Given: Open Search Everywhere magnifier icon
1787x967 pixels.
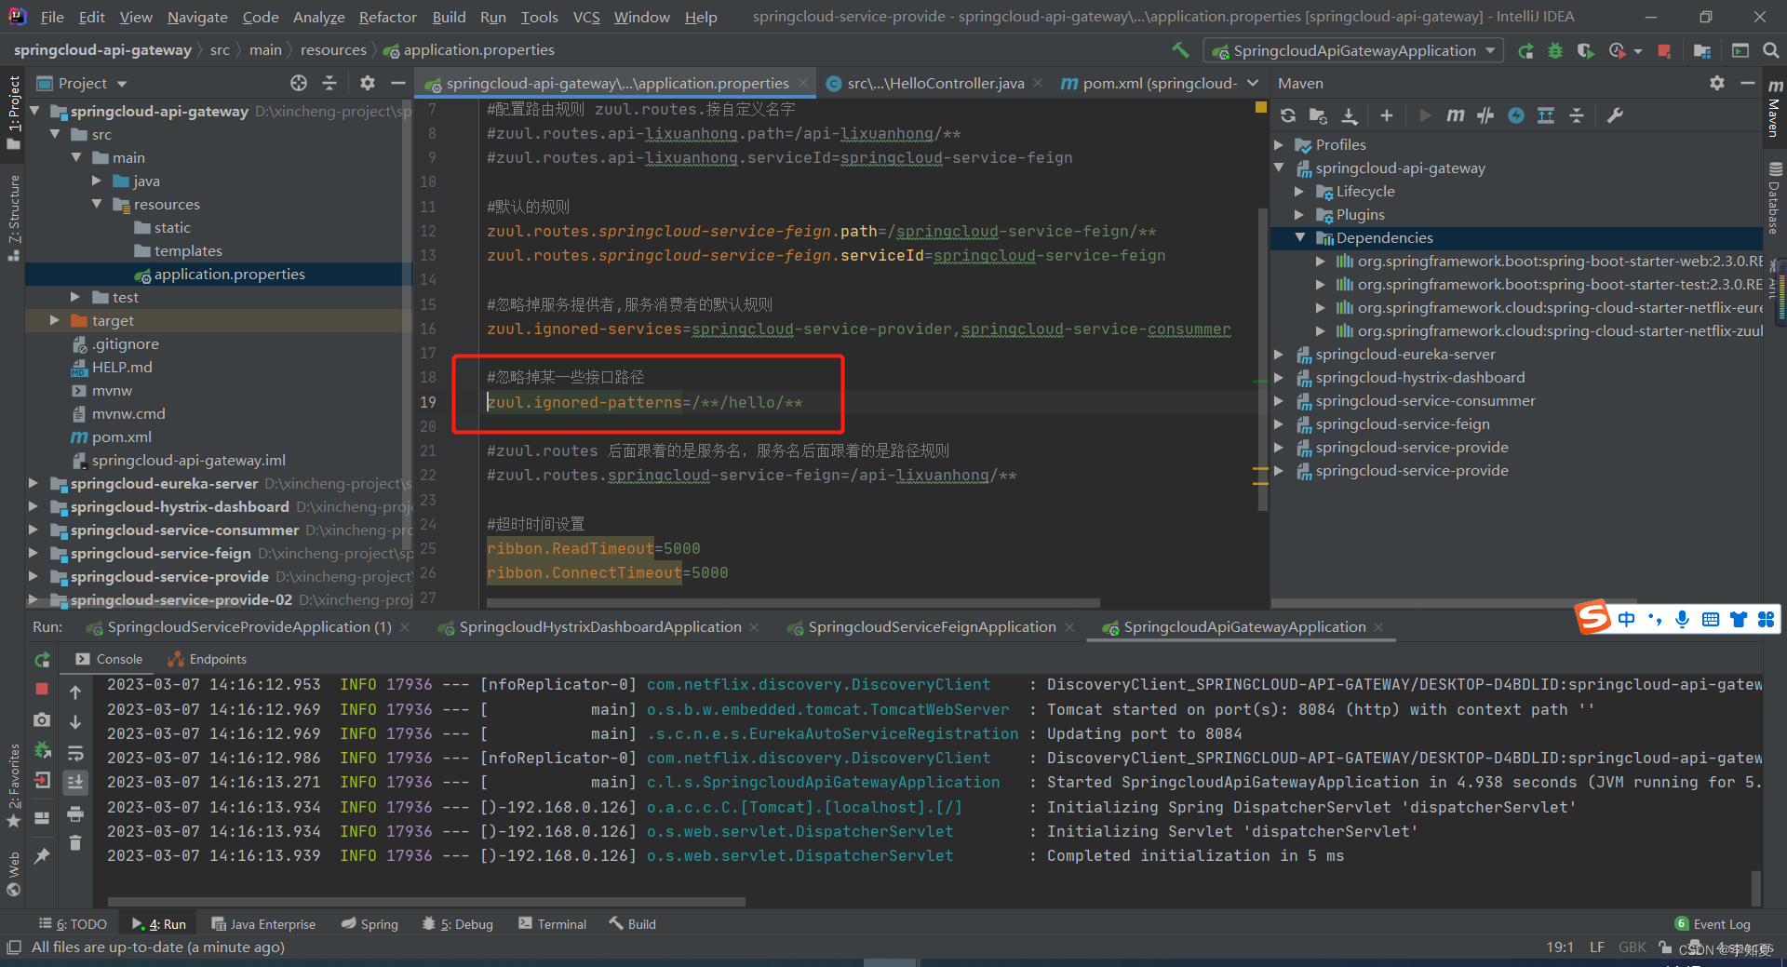Looking at the screenshot, I should [x=1771, y=51].
